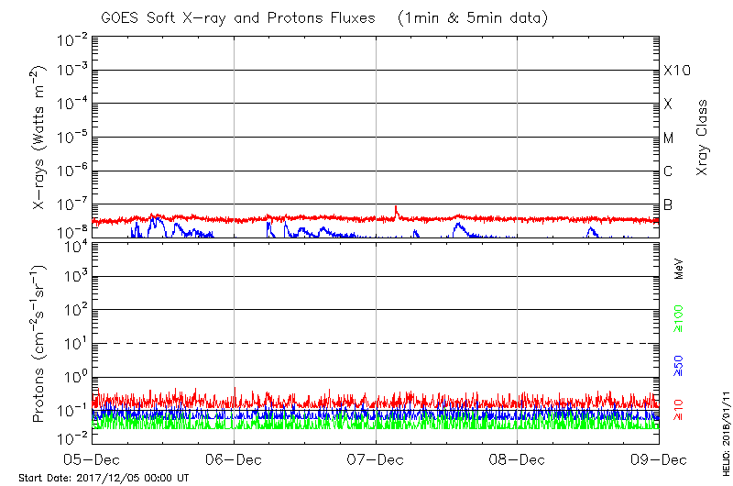733x486 pixels.
Task: Click the X-rays (Watts m⁻²) axis title
Action: 40,138
